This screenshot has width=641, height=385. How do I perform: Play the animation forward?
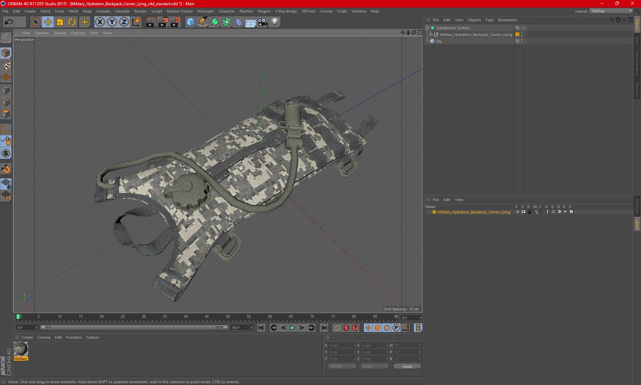(x=292, y=328)
